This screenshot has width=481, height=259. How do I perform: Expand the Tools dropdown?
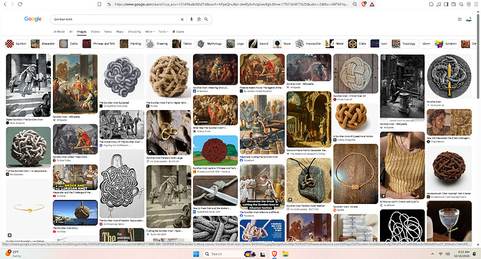(x=163, y=31)
